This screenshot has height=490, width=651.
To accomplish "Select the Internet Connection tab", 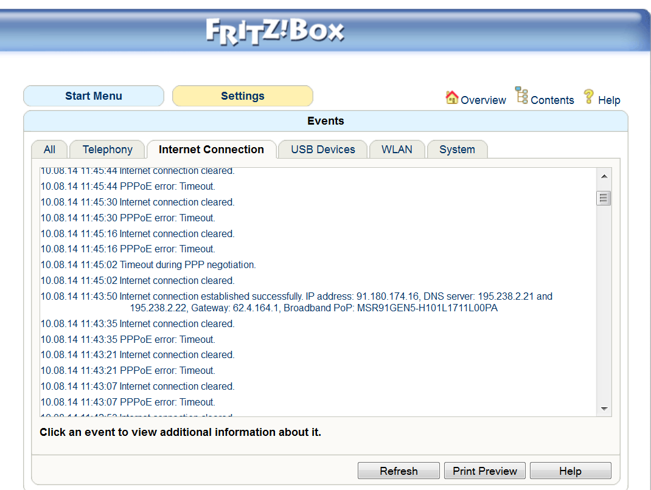I will pos(211,150).
